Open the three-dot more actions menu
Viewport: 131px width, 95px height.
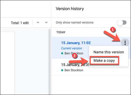[x=125, y=43]
